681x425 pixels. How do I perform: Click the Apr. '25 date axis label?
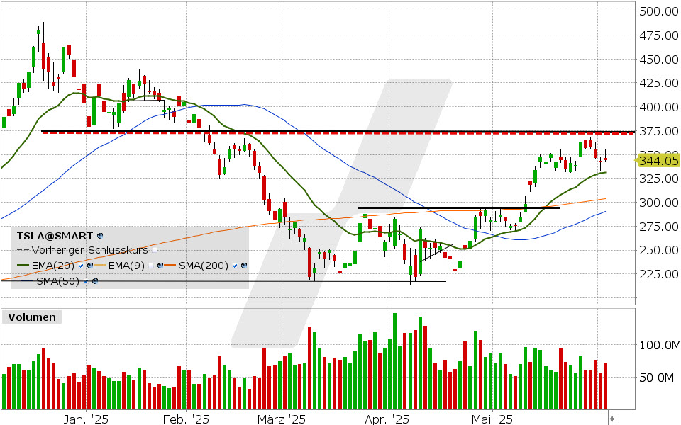pyautogui.click(x=387, y=419)
